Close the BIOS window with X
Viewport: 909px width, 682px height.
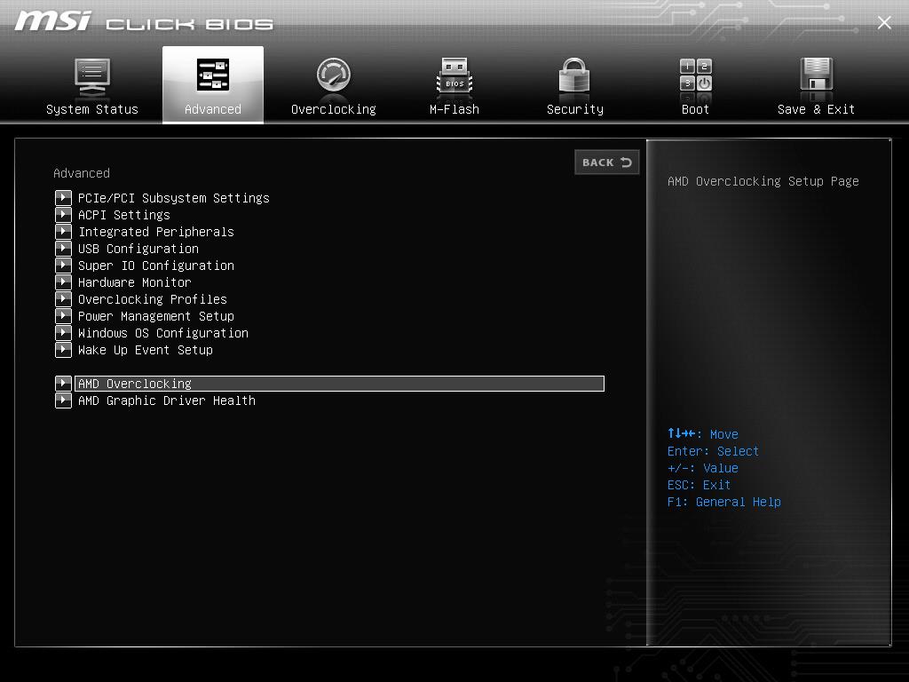click(x=884, y=22)
